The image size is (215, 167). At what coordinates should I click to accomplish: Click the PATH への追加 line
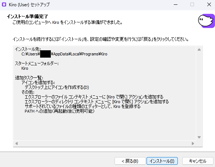click(60, 111)
